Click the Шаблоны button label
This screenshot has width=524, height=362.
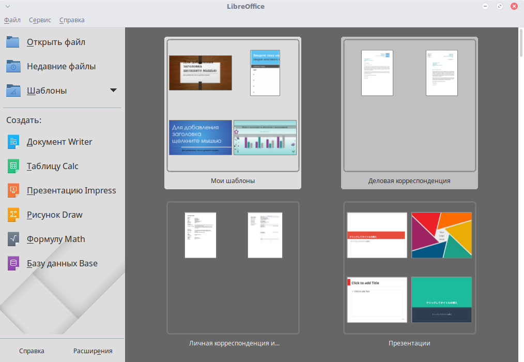[x=47, y=90]
